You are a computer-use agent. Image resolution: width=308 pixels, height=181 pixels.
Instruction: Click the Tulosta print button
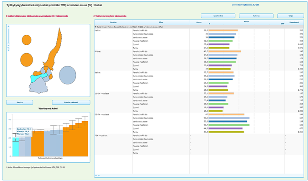256,16
